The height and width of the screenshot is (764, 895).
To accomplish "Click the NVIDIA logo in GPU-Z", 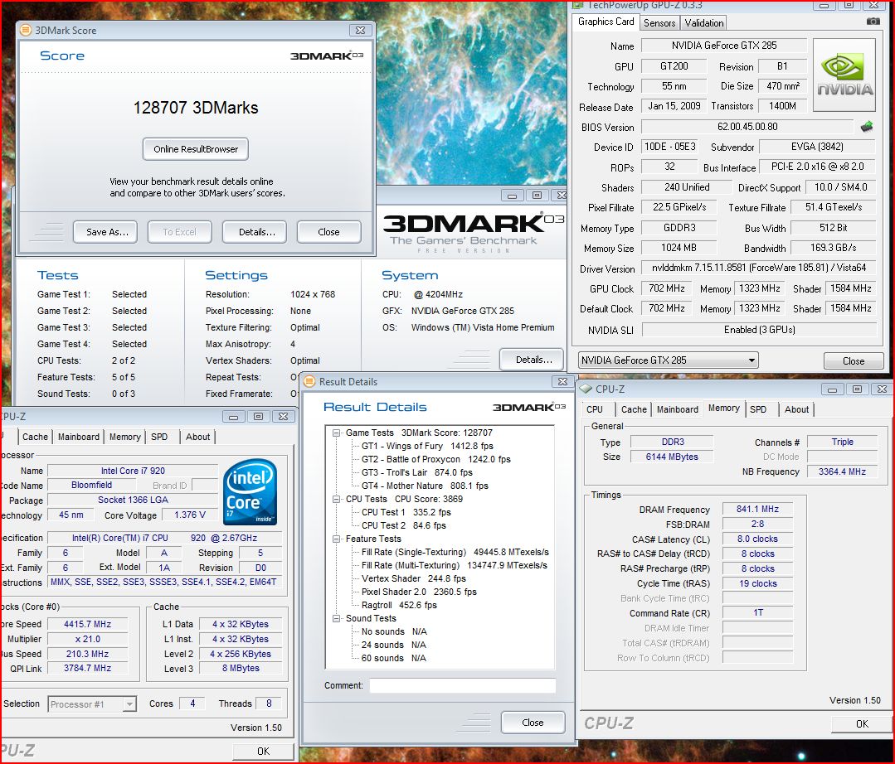I will pos(844,75).
